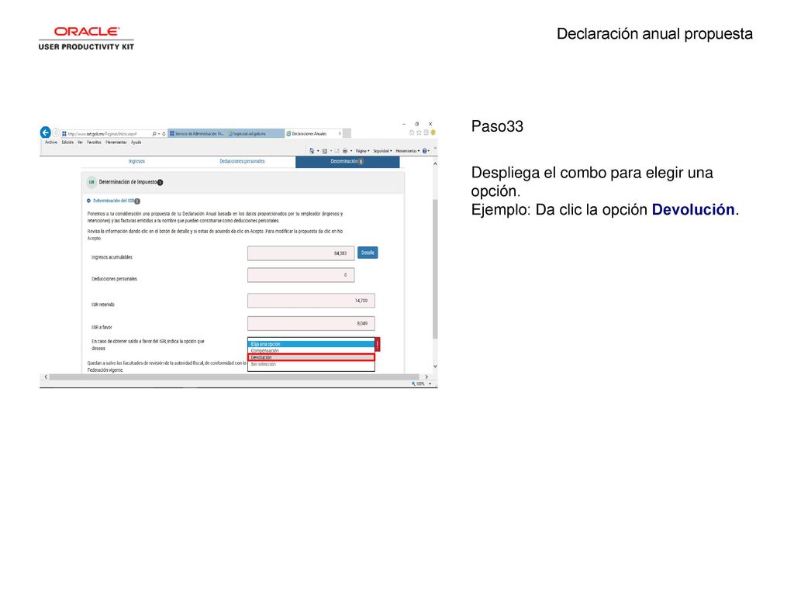Switch to Servicio de Administración browser tab
This screenshot has height=595, width=794.
click(196, 133)
